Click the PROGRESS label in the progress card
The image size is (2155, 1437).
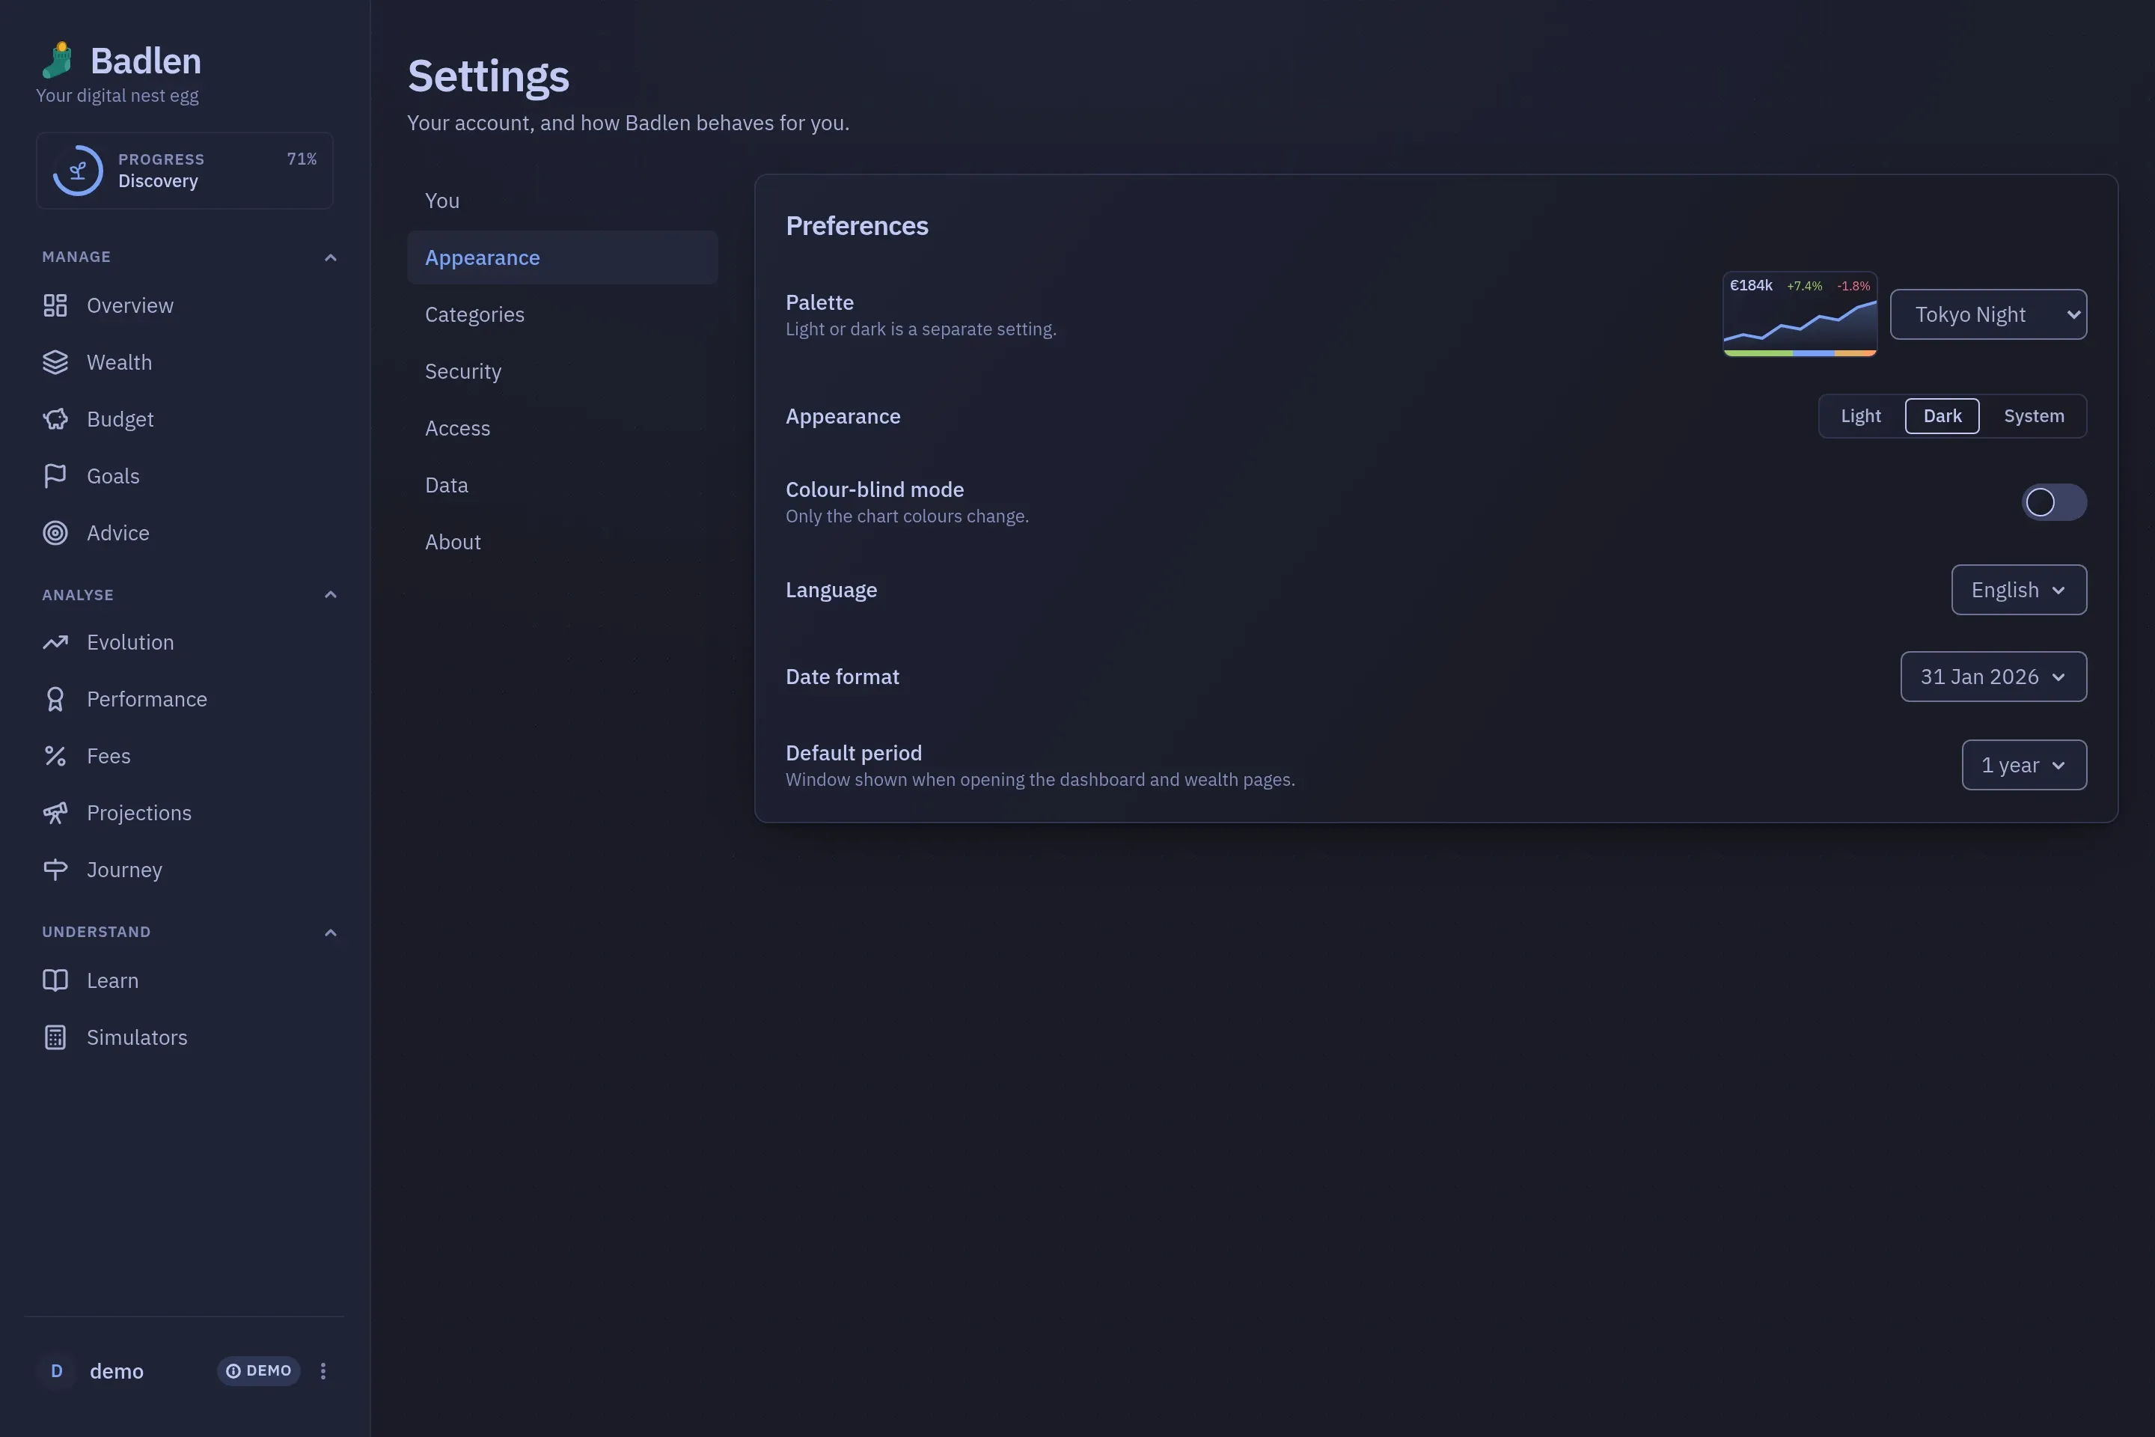(162, 159)
